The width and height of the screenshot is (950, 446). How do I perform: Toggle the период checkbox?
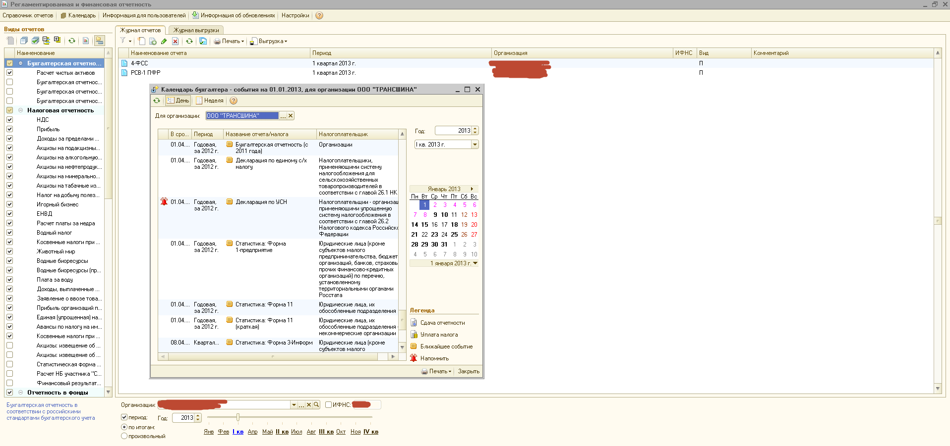coord(124,417)
